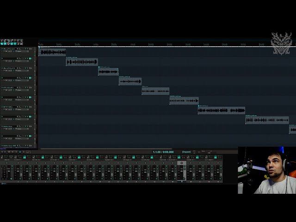The height and width of the screenshot is (222, 296).
Task: Click teal circle at bottom of mixer strip 10
Action: (102, 179)
